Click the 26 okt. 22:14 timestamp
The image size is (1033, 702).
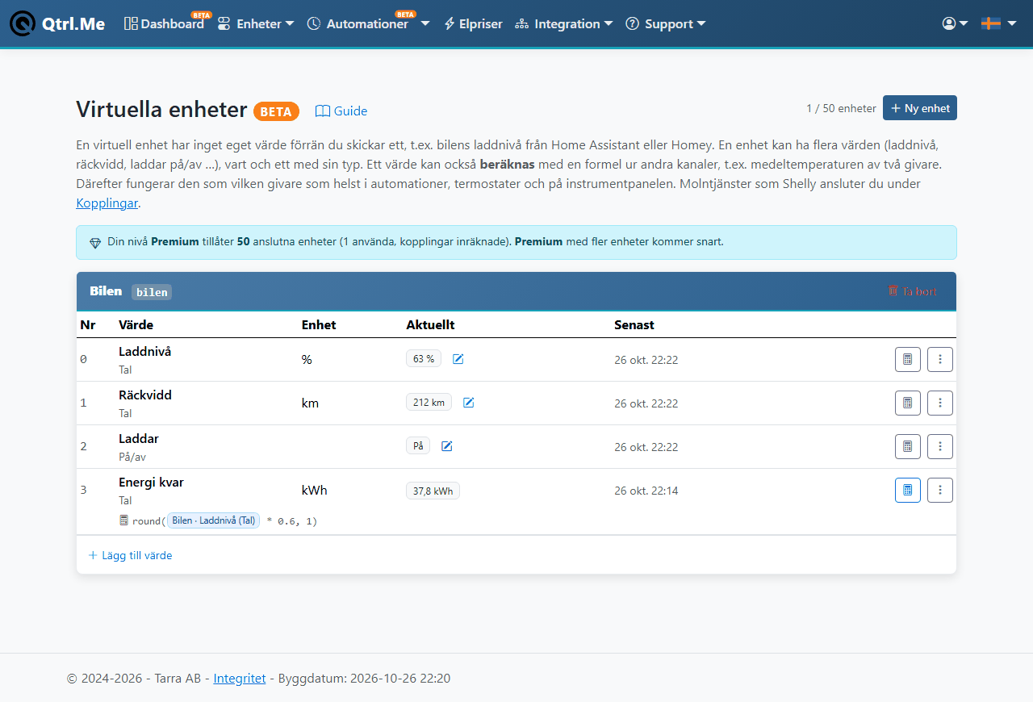[x=646, y=491]
